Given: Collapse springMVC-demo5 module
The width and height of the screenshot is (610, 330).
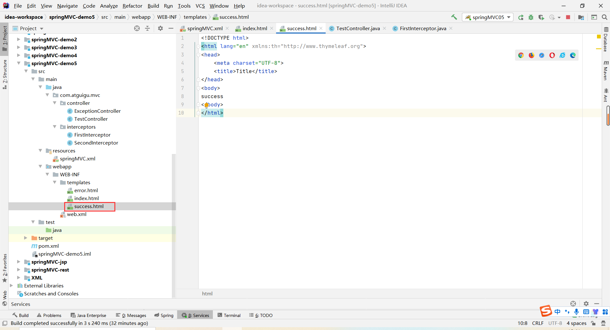Looking at the screenshot, I should pos(18,63).
